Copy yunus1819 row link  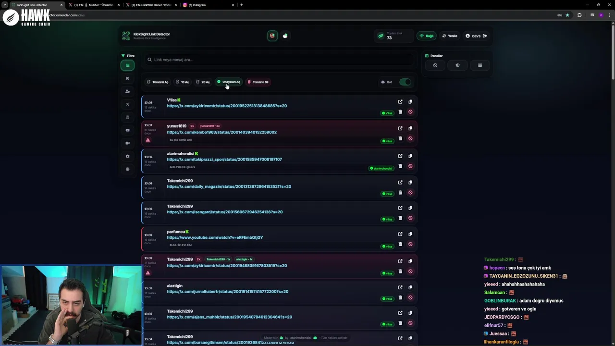(410, 128)
